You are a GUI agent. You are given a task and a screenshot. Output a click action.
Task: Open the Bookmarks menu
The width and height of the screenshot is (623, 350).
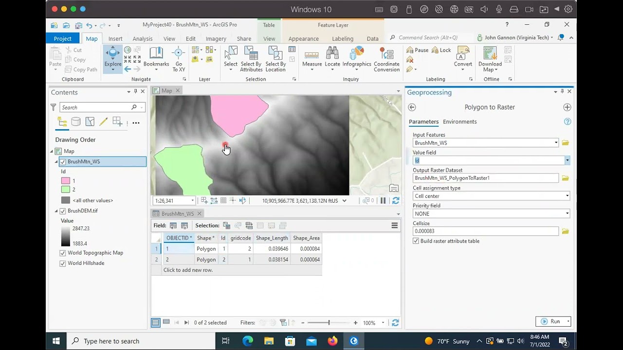pyautogui.click(x=156, y=58)
